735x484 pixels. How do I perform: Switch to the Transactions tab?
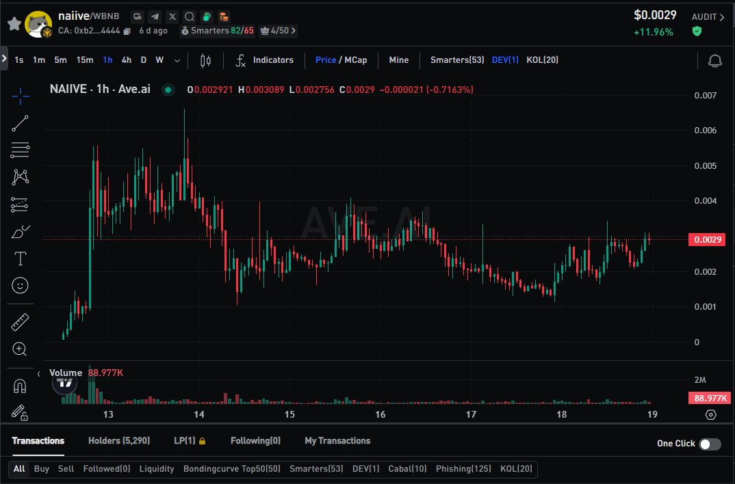click(x=38, y=441)
